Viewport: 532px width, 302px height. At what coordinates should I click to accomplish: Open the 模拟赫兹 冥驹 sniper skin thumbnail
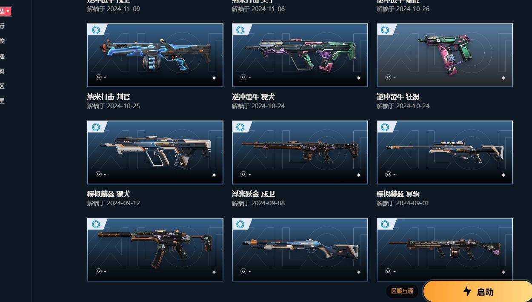(445, 152)
